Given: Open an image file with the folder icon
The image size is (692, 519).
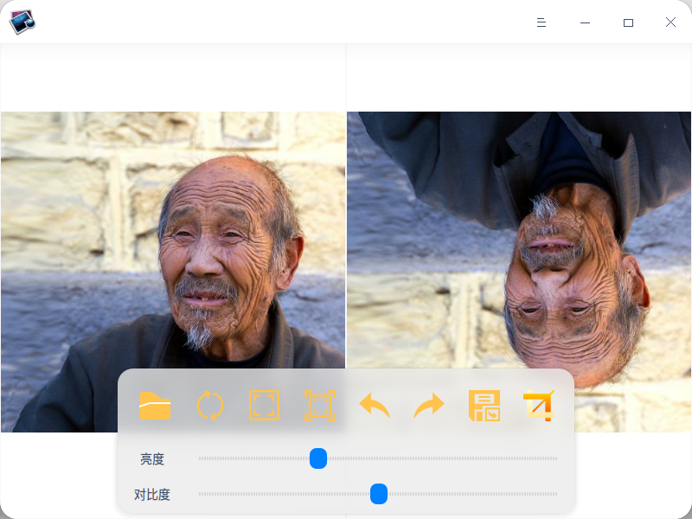Looking at the screenshot, I should [x=155, y=406].
